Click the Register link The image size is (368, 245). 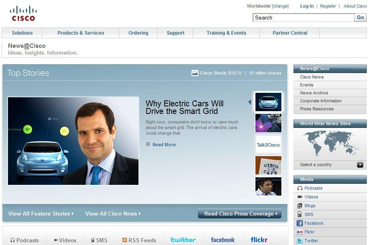tap(328, 6)
